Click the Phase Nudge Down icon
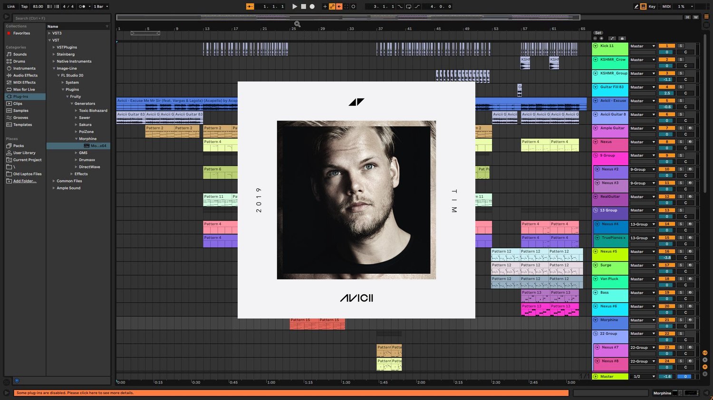The width and height of the screenshot is (713, 400). click(x=50, y=7)
